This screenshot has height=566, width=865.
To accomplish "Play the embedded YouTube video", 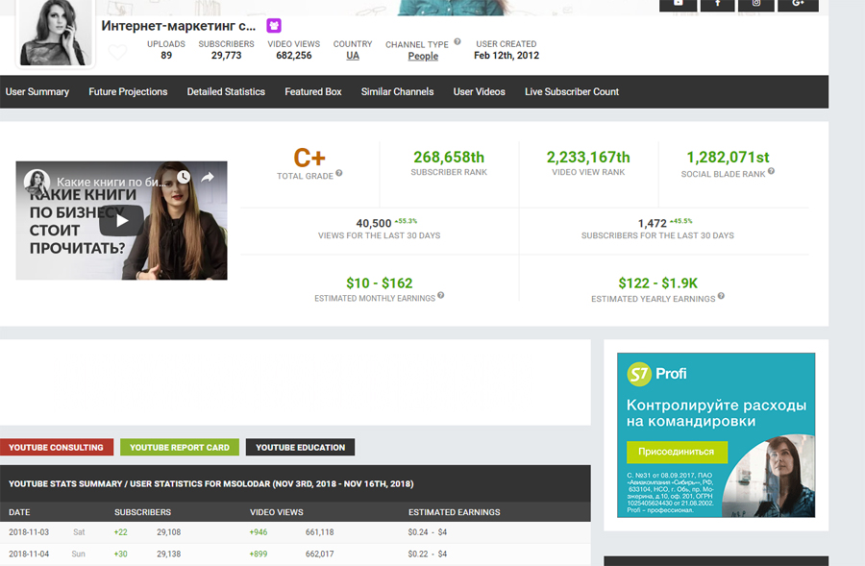I will (122, 220).
